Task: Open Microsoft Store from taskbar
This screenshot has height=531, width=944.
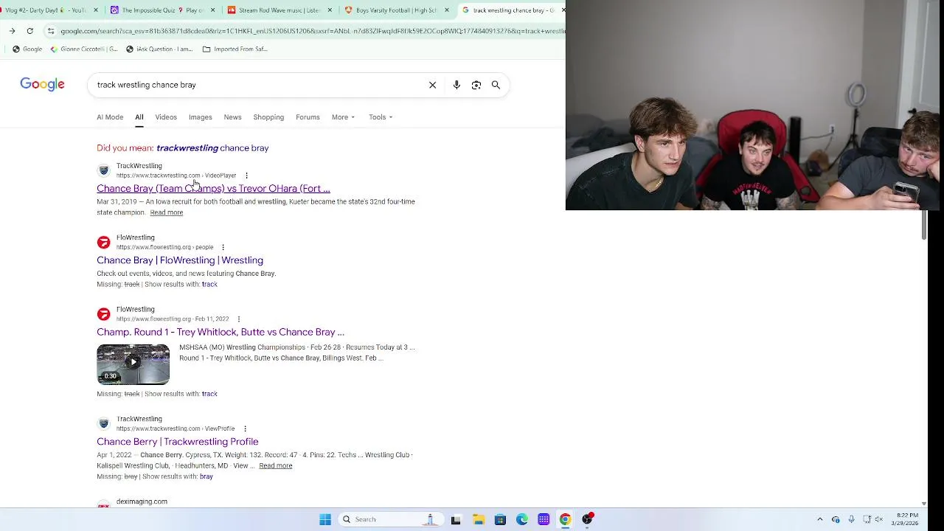Action: (500, 519)
